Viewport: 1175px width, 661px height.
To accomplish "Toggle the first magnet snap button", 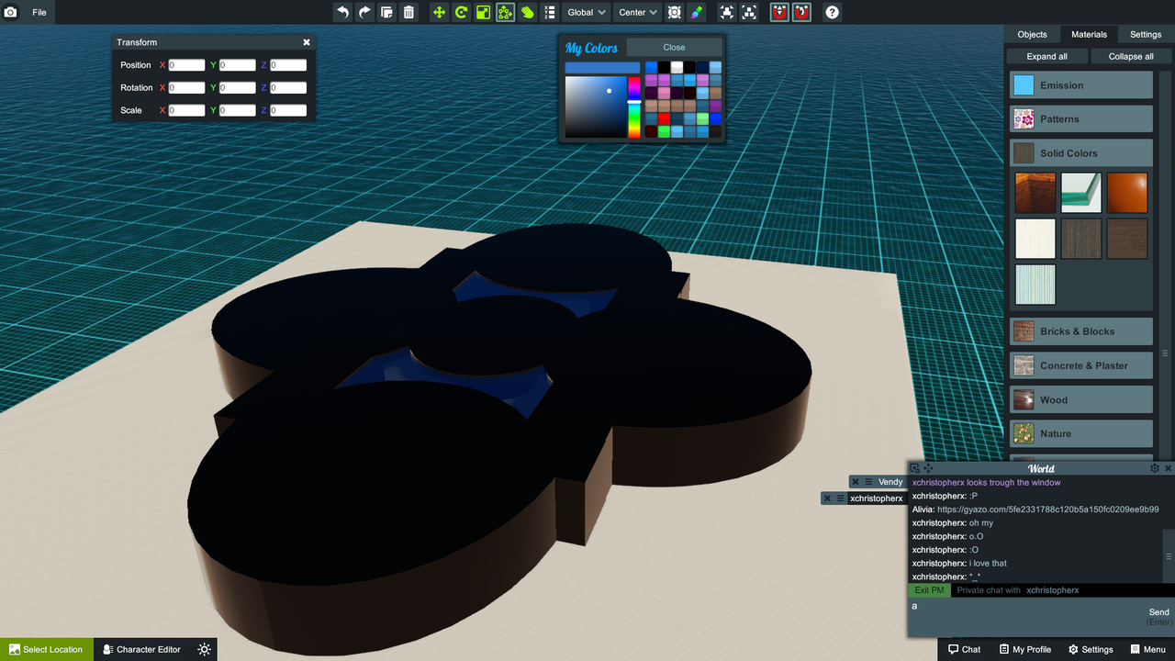I will 779,12.
